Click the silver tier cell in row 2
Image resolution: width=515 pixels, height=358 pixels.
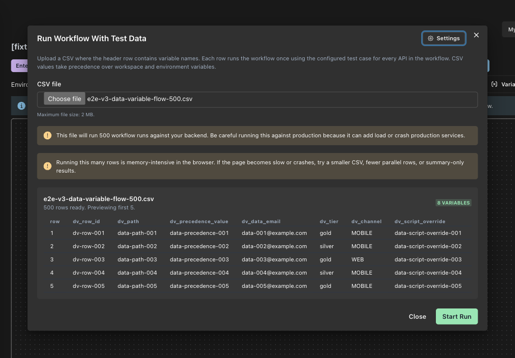point(326,246)
